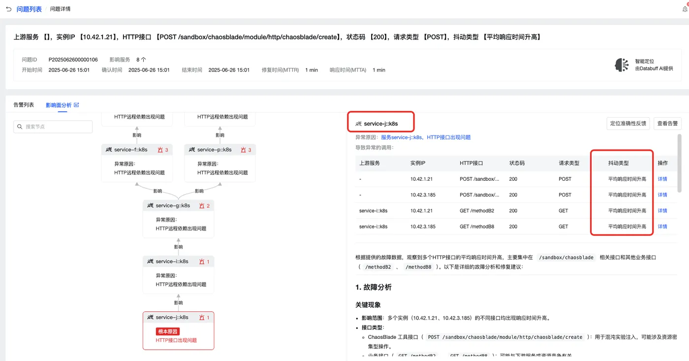The image size is (689, 361).
Task: Click the alarm icon on service-j::k8s graph node
Action: click(x=202, y=317)
